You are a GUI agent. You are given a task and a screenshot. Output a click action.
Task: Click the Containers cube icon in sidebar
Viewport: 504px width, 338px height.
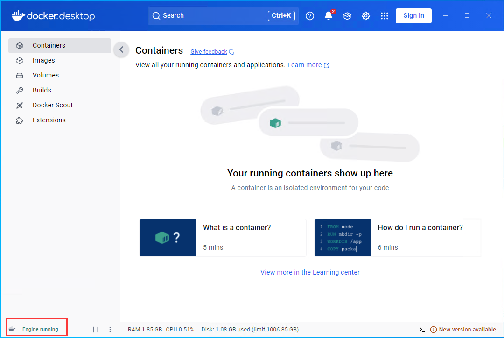click(20, 46)
